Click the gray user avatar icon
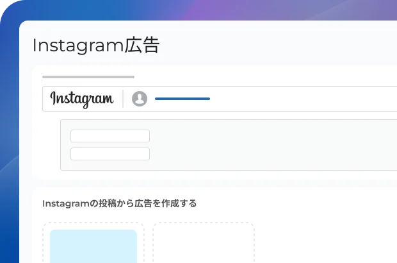The width and height of the screenshot is (397, 263). tap(140, 99)
